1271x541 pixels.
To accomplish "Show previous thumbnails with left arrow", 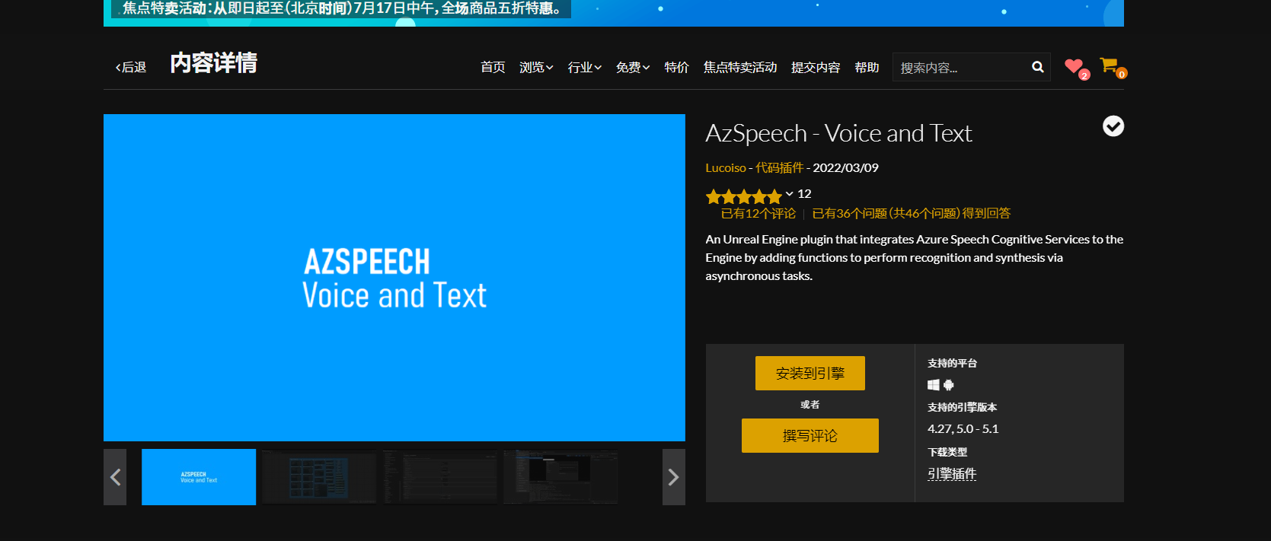I will 115,477.
